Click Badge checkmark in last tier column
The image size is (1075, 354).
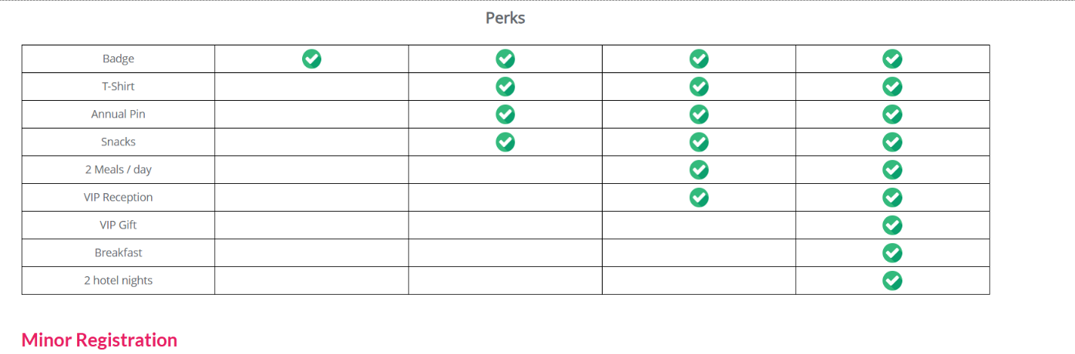click(x=892, y=58)
